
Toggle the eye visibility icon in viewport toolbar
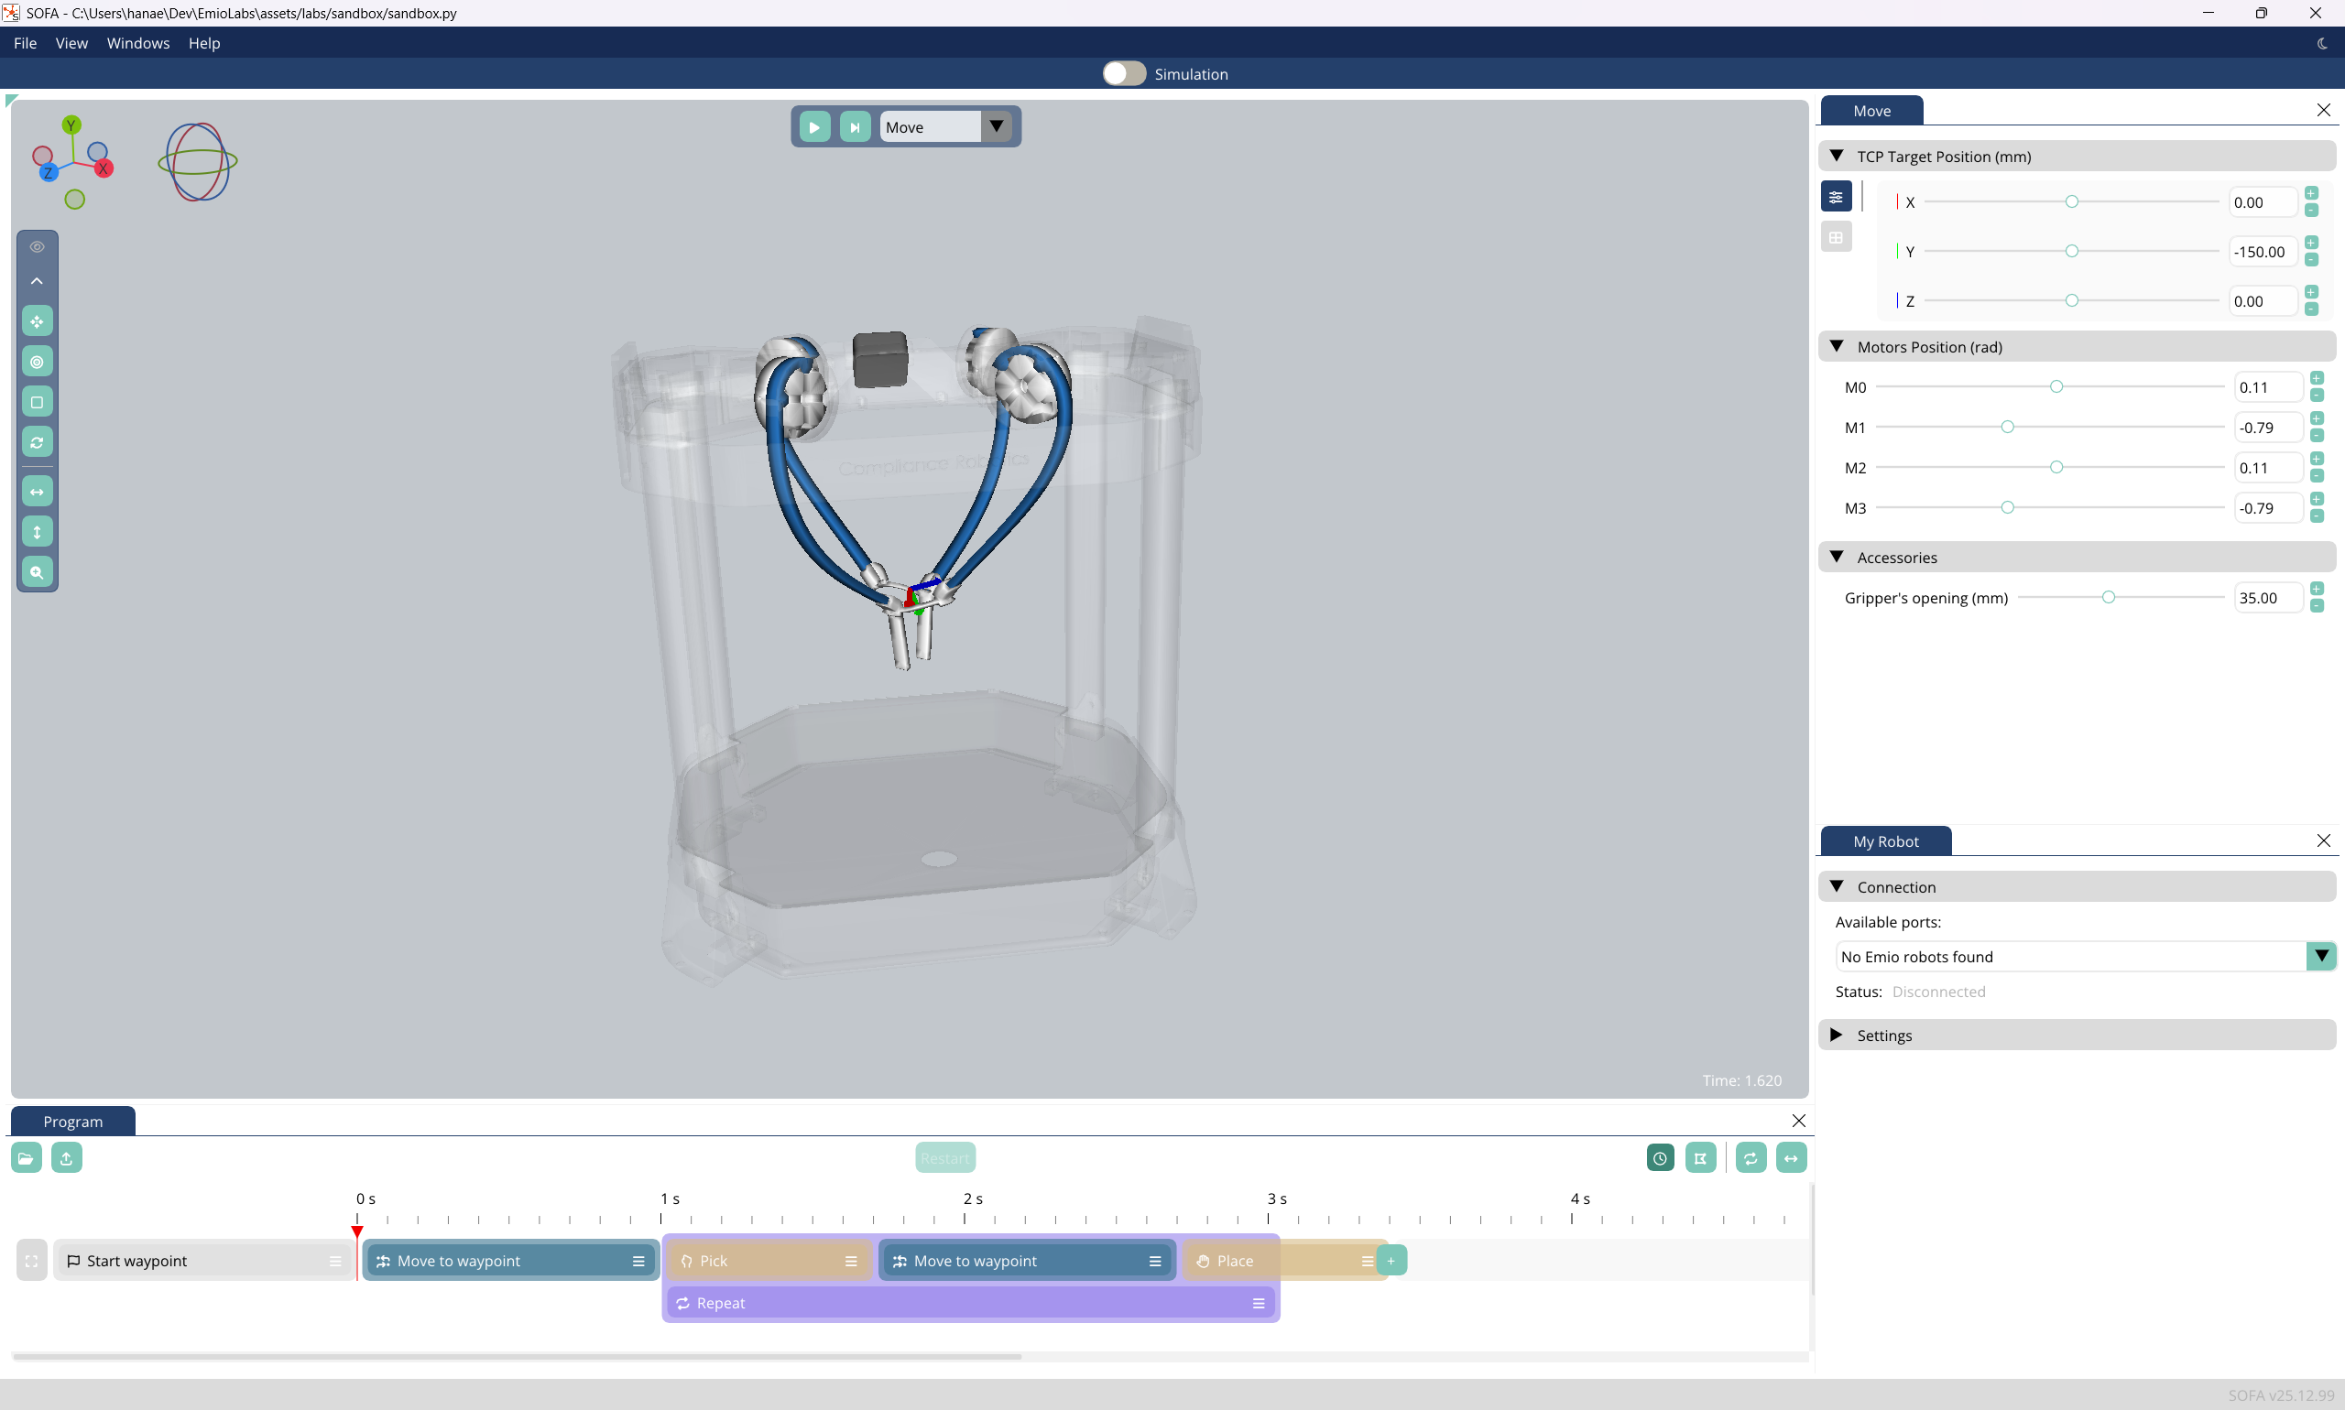tap(37, 247)
